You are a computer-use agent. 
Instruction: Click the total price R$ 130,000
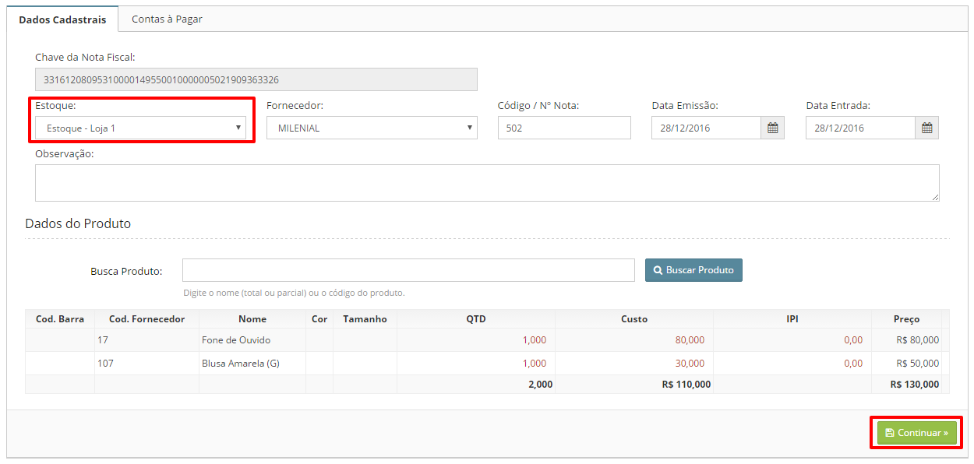[915, 385]
